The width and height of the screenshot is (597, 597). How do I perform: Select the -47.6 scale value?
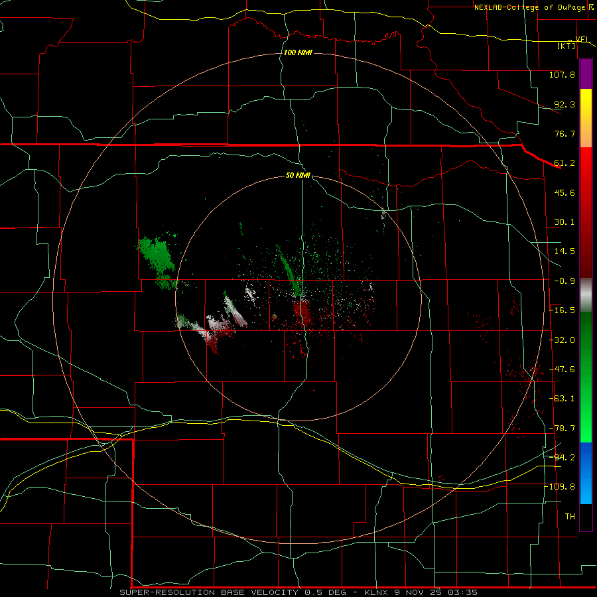[562, 369]
